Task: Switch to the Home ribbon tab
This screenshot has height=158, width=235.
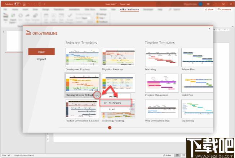Action: pos(15,9)
